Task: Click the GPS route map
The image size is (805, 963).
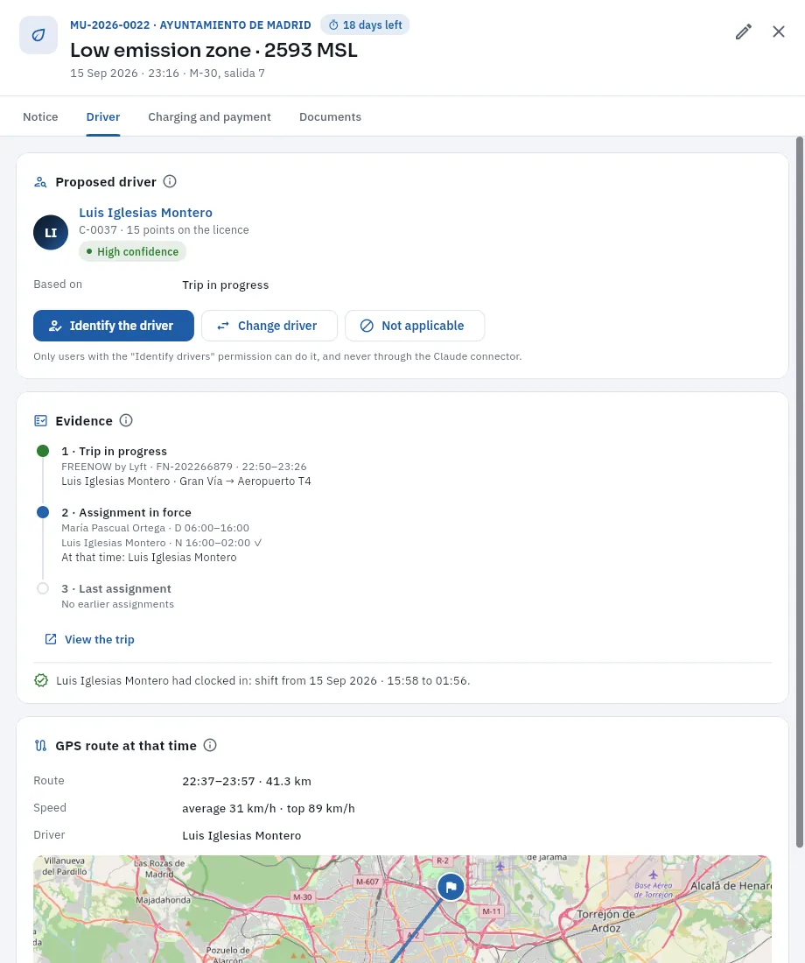Action: click(402, 909)
